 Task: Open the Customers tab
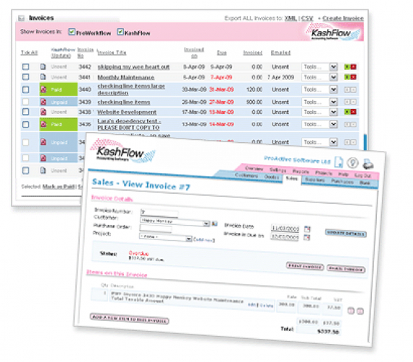click(x=246, y=175)
